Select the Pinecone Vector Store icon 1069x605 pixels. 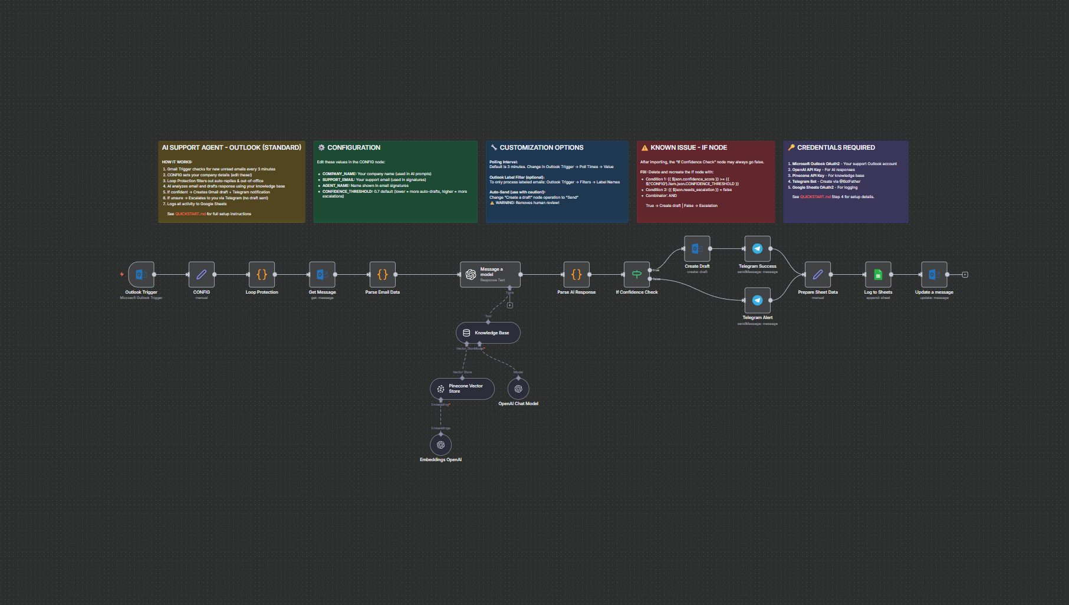440,388
